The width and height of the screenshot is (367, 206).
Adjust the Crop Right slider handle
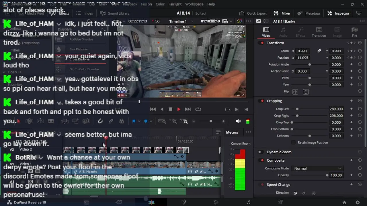pyautogui.click(x=297, y=116)
